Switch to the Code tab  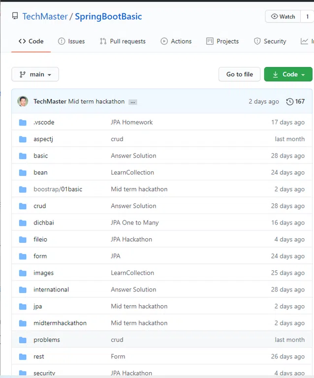click(x=31, y=41)
